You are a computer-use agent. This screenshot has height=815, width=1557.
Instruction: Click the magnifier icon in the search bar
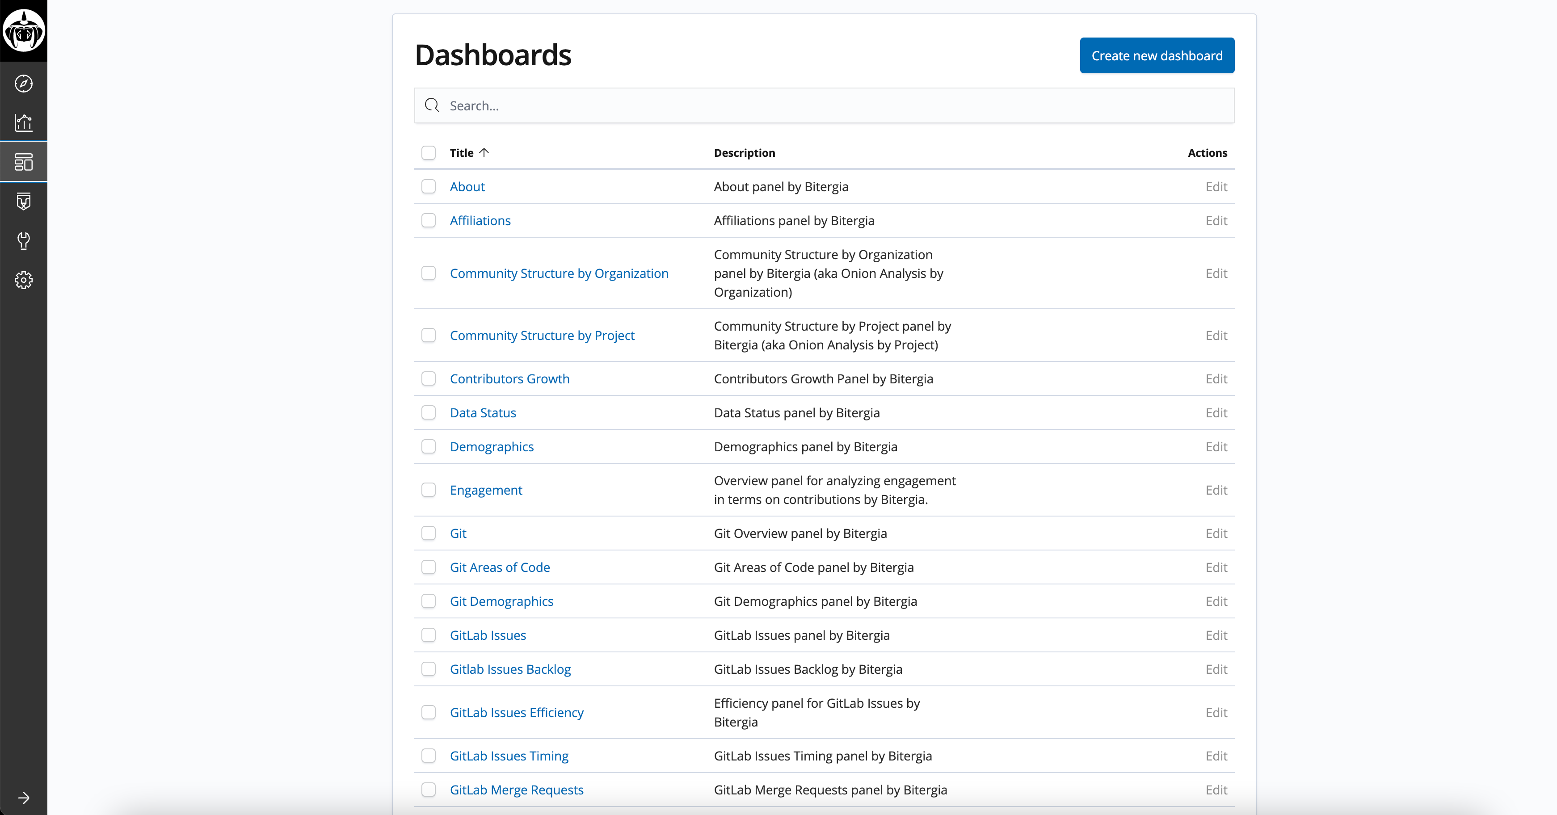pyautogui.click(x=432, y=105)
